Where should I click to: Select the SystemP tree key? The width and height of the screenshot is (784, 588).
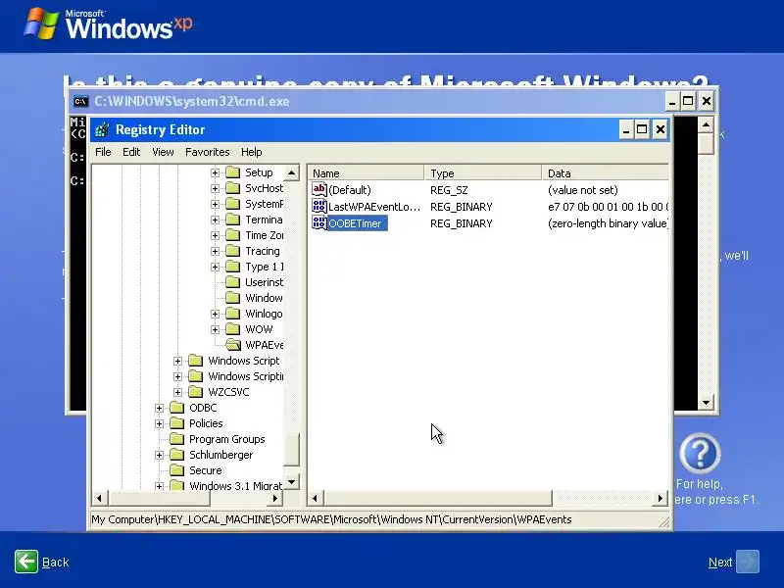[x=264, y=204]
